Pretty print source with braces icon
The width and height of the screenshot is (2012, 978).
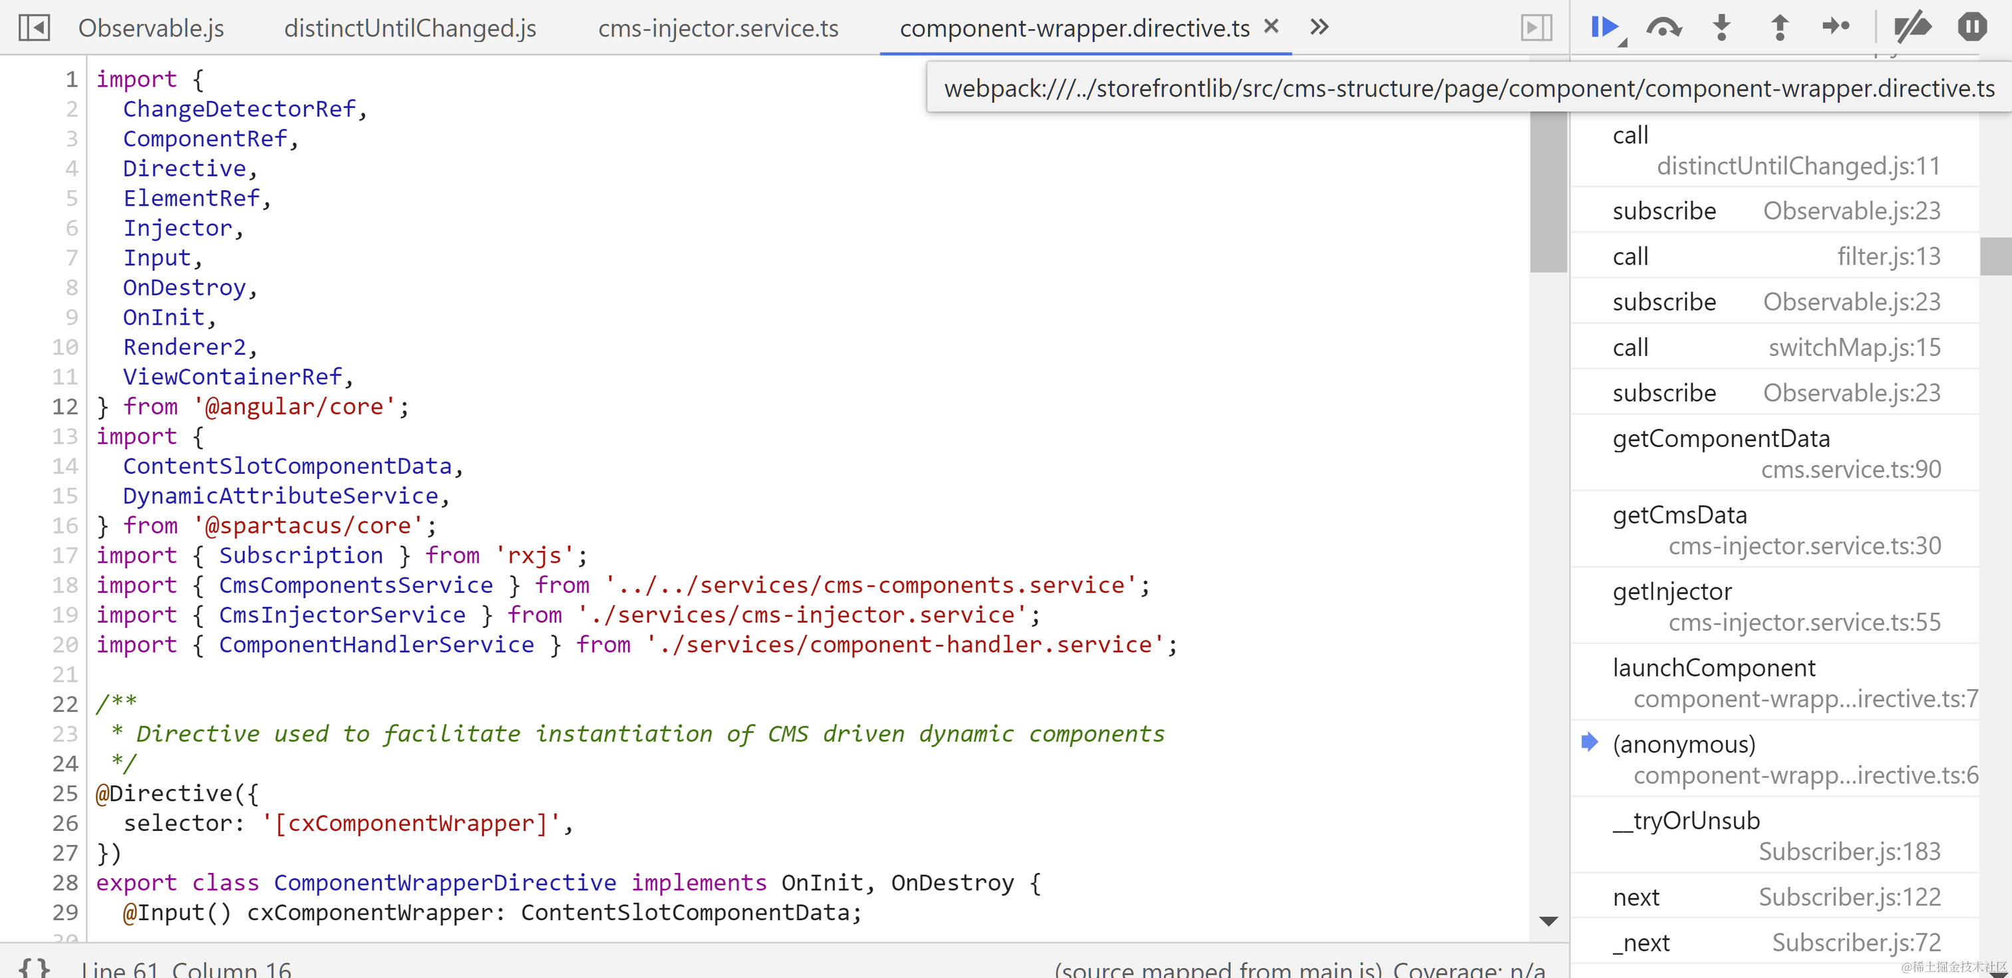tap(35, 967)
